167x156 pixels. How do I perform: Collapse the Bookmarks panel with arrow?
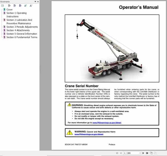(38, 1)
